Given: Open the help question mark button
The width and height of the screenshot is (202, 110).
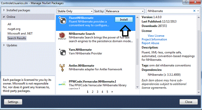Looking at the screenshot, I should [186, 2].
